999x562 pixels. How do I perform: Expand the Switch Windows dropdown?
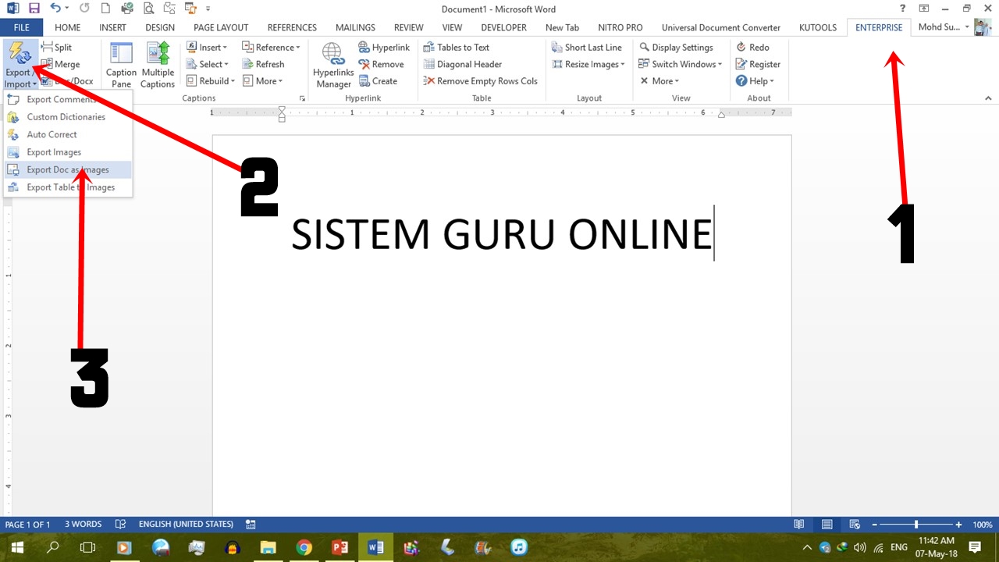click(x=681, y=65)
